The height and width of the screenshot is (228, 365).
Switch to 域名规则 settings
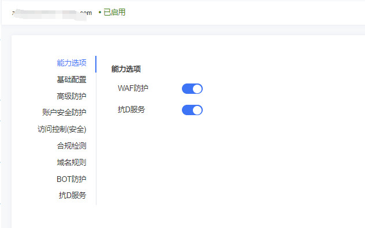coord(72,162)
